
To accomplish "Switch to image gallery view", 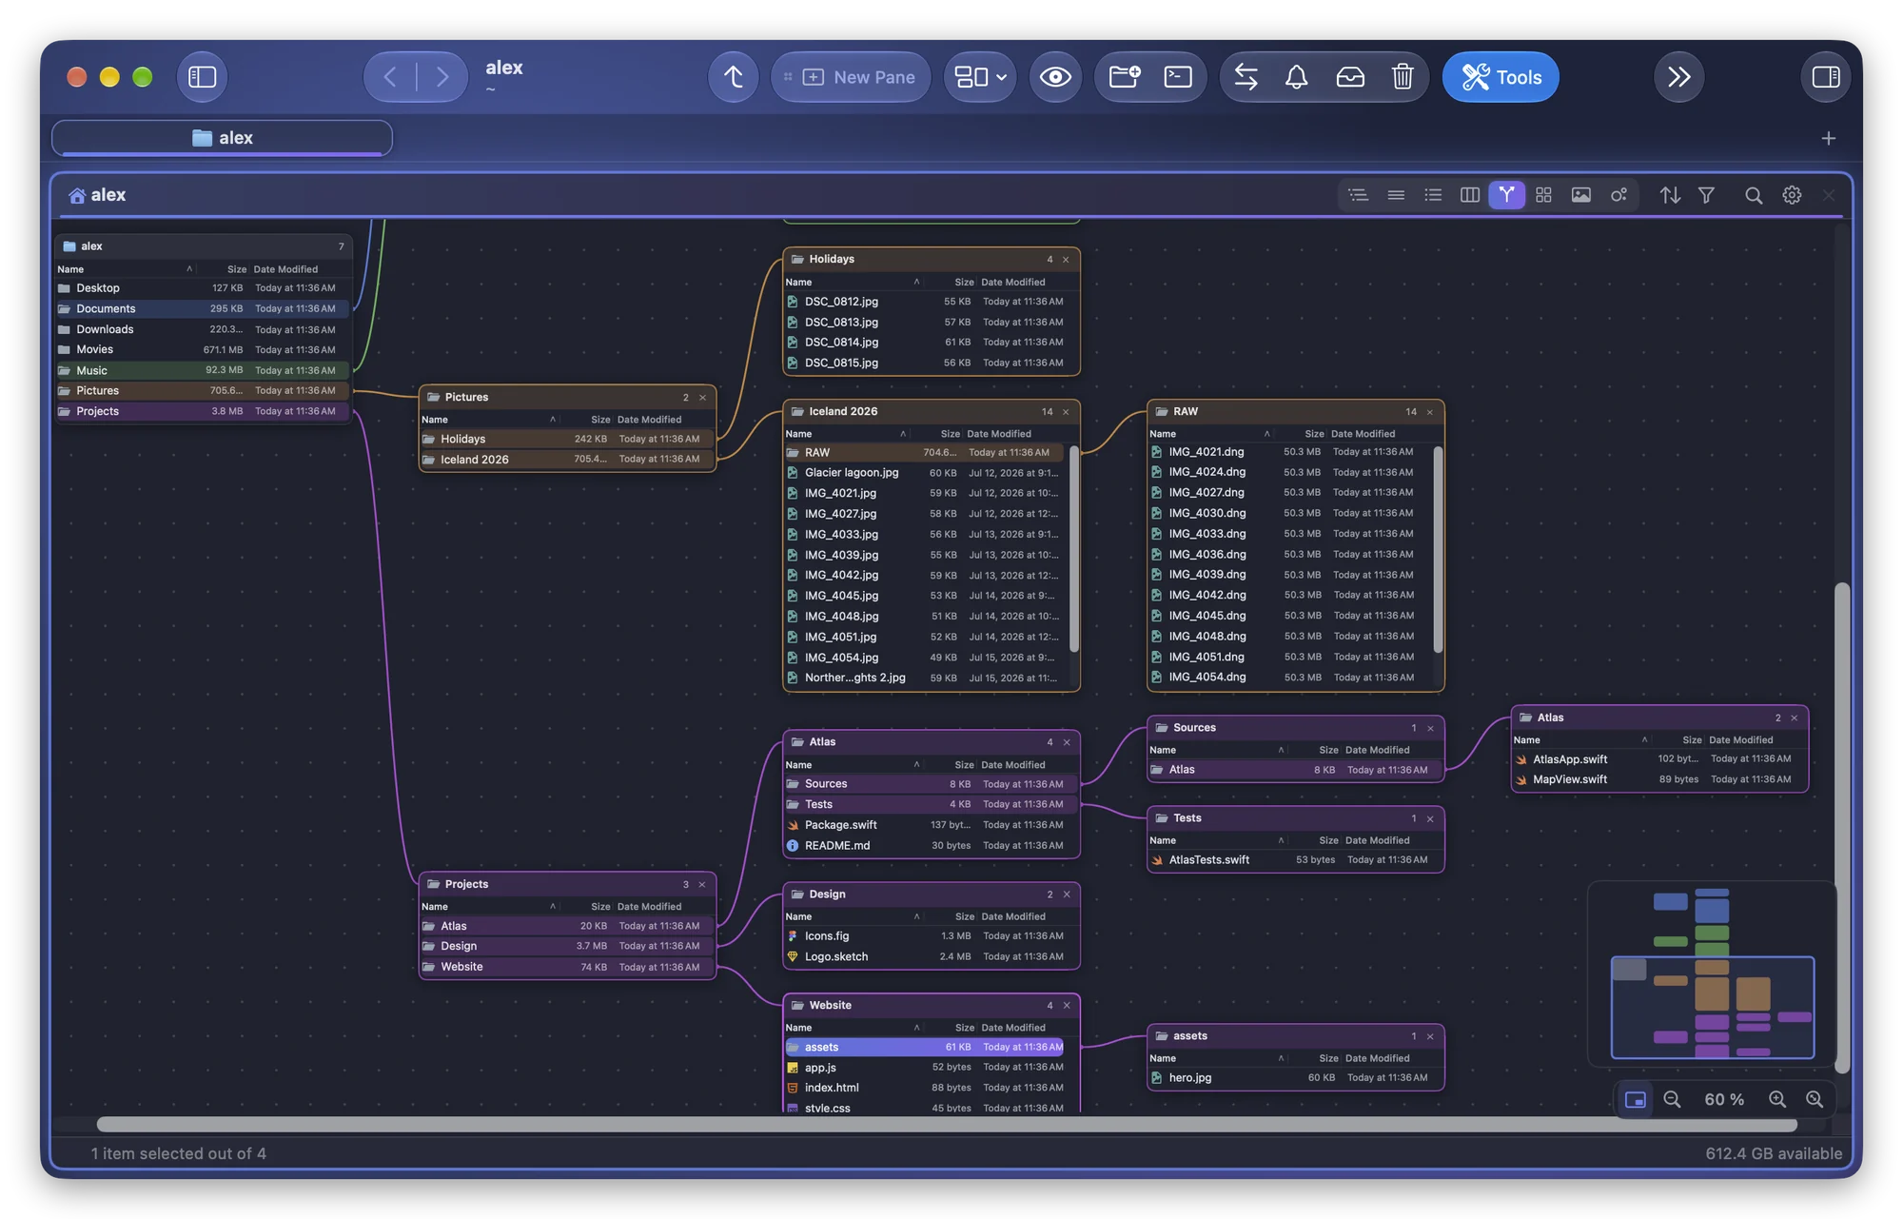I will 1580,195.
